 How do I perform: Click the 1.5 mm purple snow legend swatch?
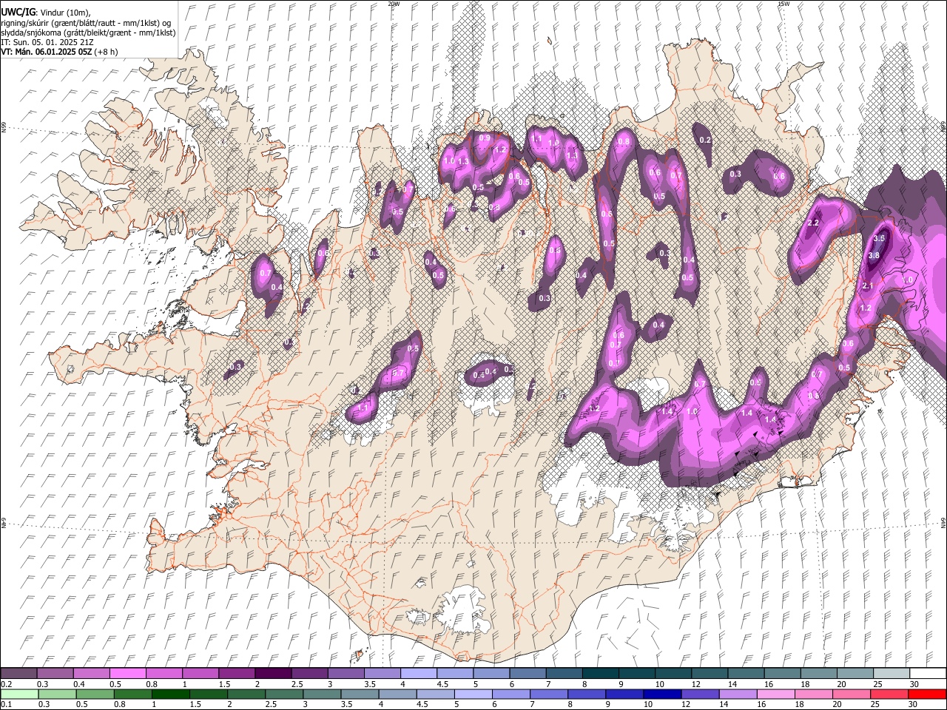(x=237, y=673)
